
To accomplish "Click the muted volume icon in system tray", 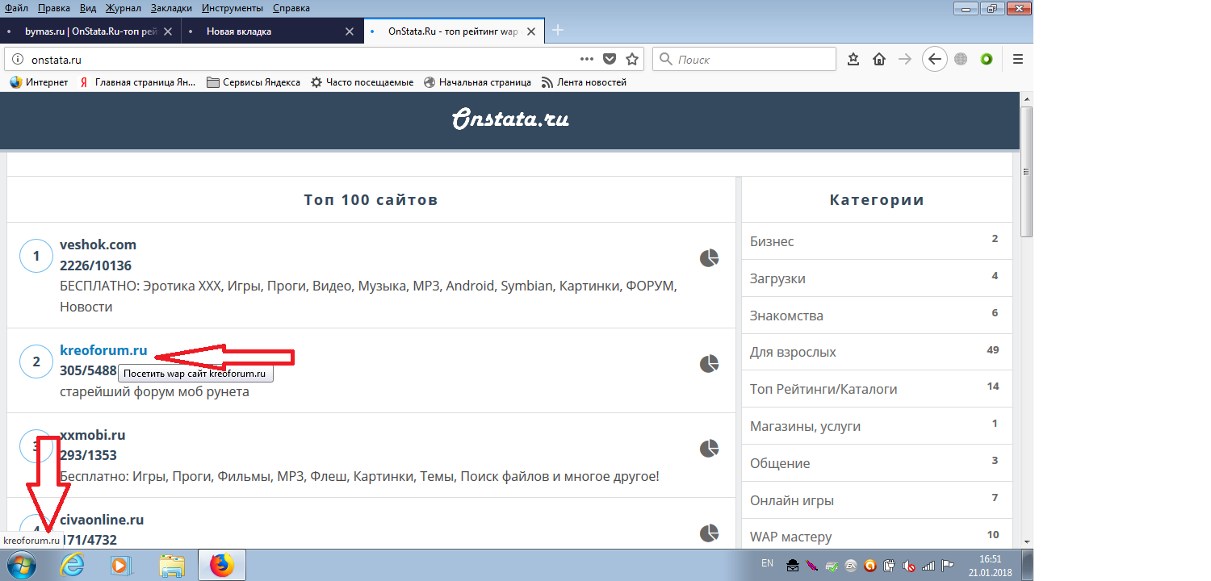I will click(908, 566).
